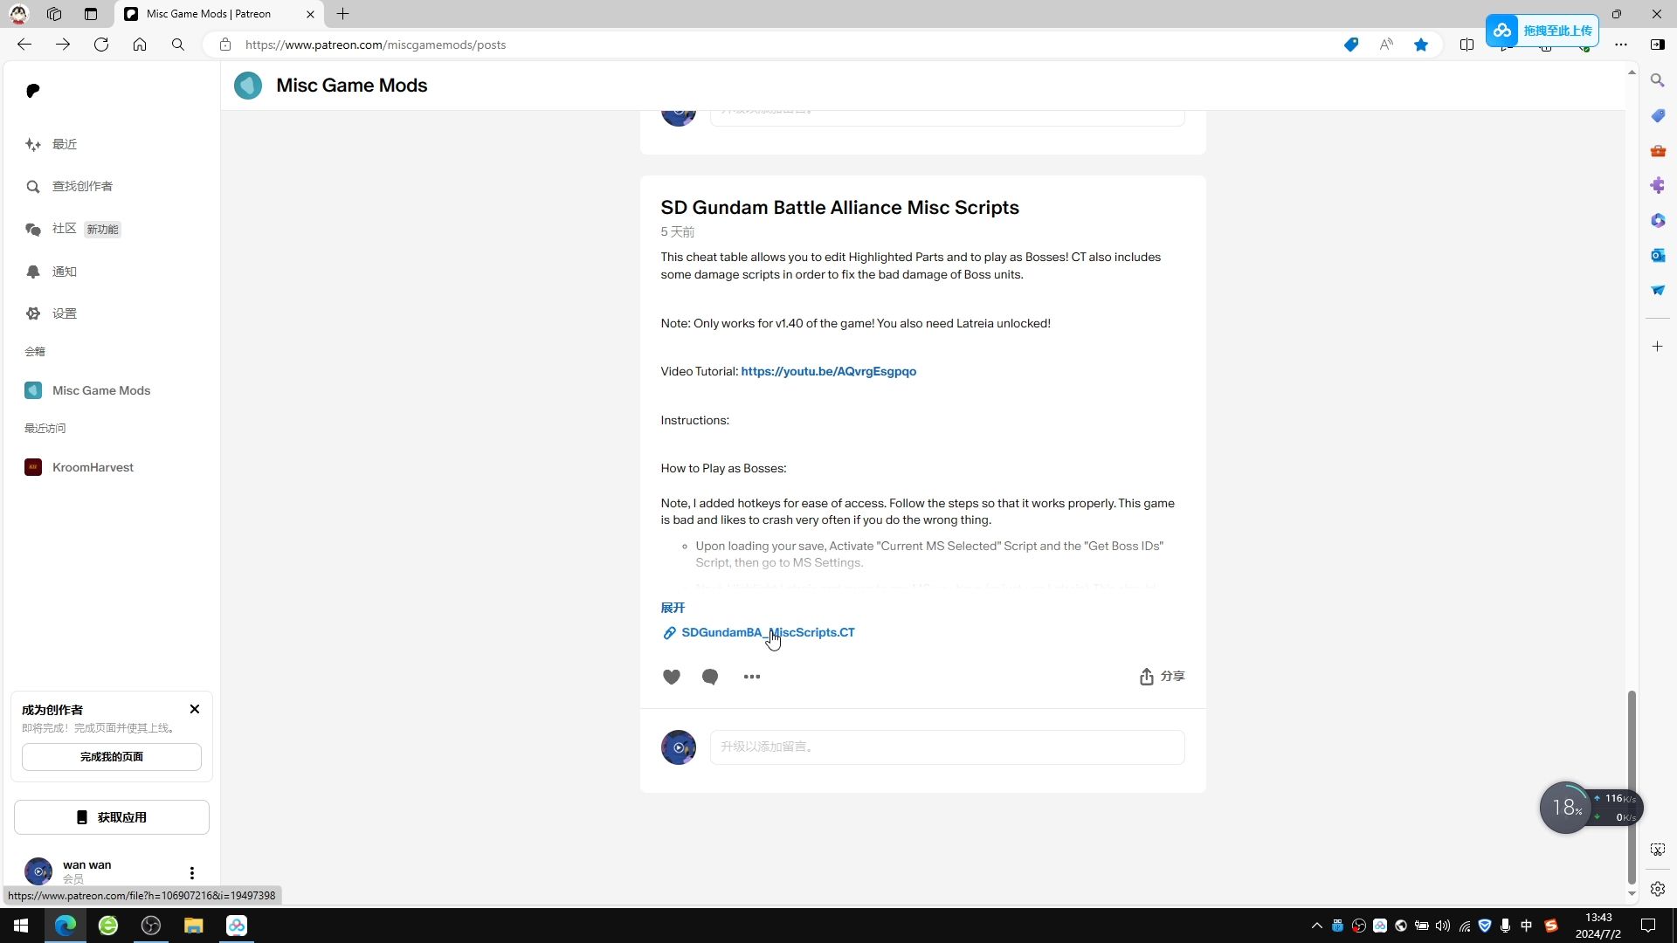The image size is (1677, 943).
Task: Go forward with browser forward arrow
Action: [63, 45]
